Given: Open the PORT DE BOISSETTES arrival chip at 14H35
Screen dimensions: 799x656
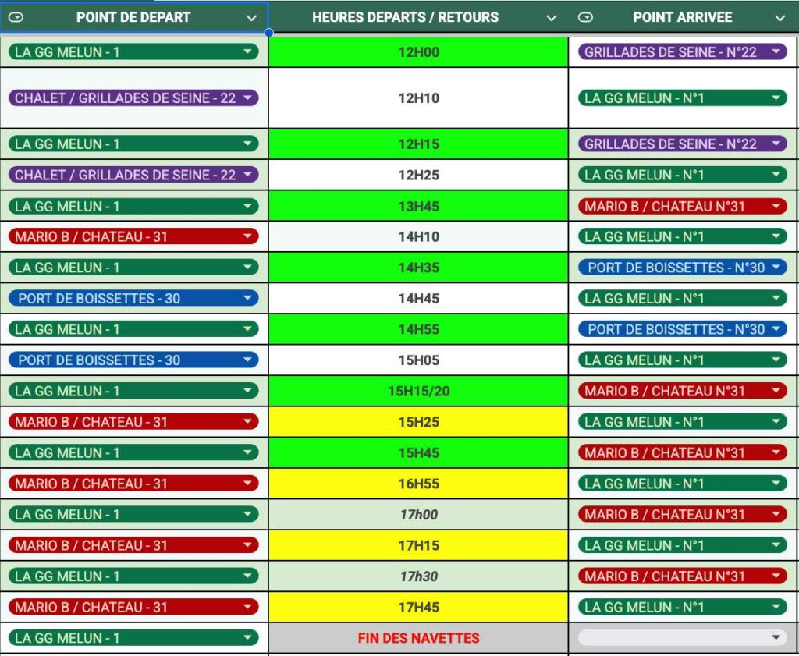Looking at the screenshot, I should [x=682, y=268].
